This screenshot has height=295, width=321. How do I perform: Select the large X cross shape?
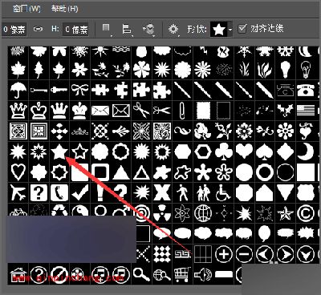click(162, 193)
